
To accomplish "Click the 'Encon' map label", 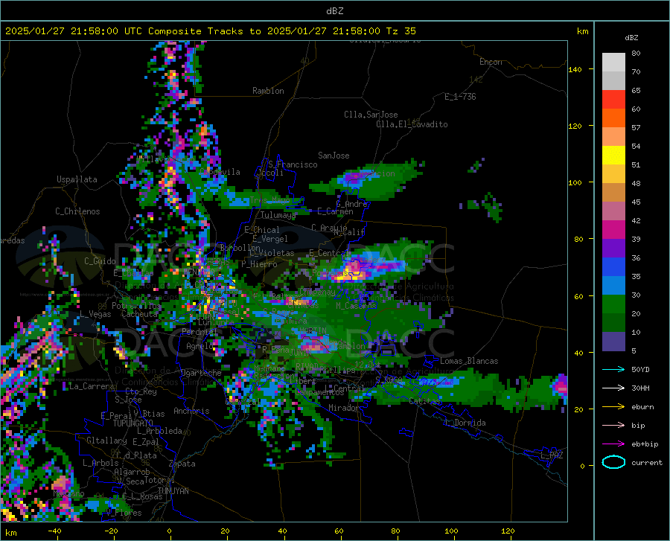I will (x=491, y=62).
